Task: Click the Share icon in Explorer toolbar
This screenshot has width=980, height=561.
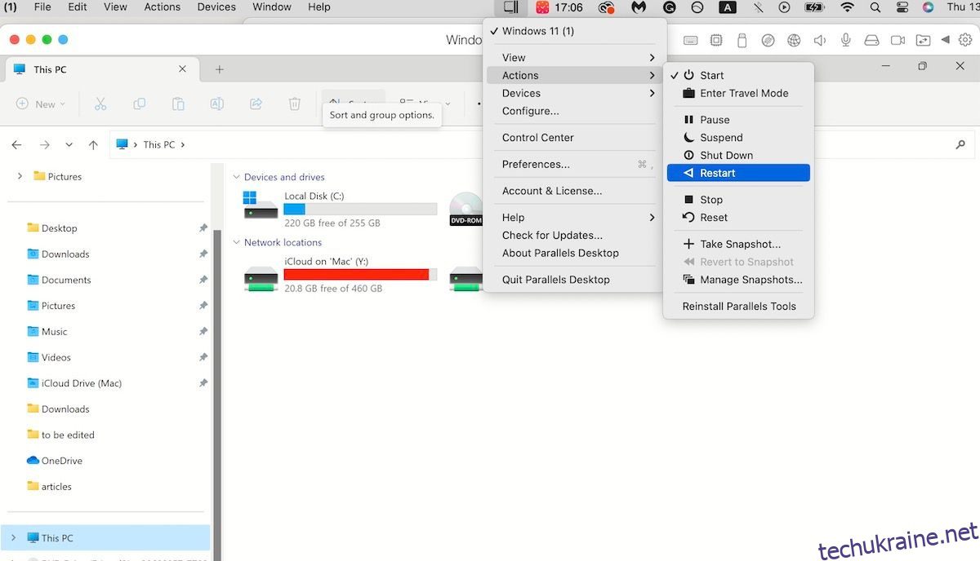Action: tap(256, 104)
